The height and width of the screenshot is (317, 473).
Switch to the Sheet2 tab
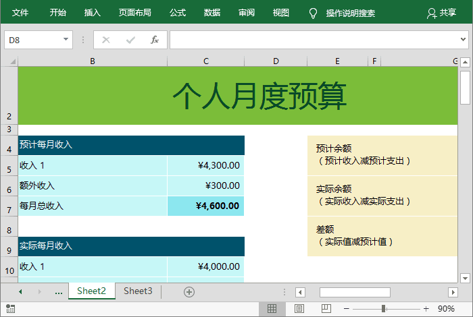(92, 291)
